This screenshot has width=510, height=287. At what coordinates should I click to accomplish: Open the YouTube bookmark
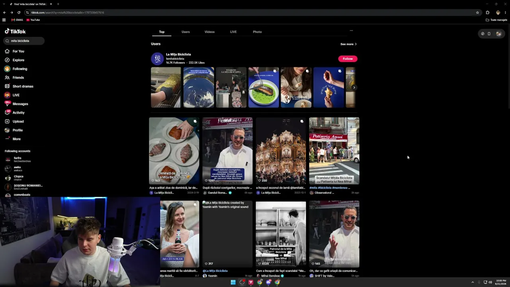33,20
